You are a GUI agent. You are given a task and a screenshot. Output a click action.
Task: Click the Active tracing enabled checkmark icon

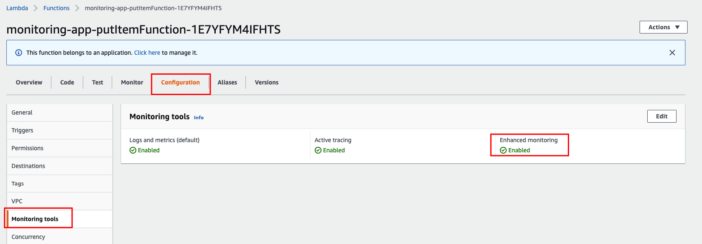coord(318,150)
